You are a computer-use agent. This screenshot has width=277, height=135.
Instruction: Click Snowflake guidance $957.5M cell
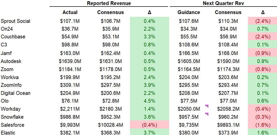point(189,117)
